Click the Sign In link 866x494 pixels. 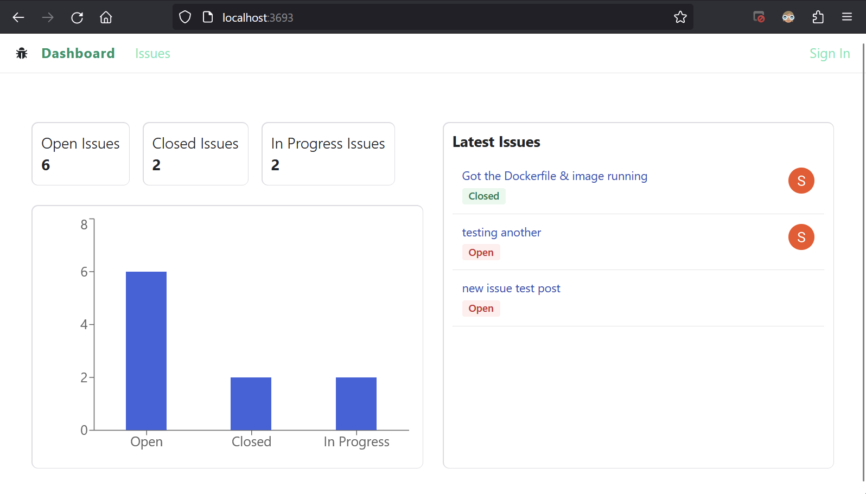(830, 53)
